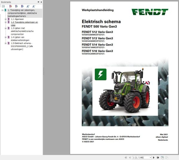
Task: Click the bookmark icon beside 1.2 Toewijzing
Action: pos(9,22)
